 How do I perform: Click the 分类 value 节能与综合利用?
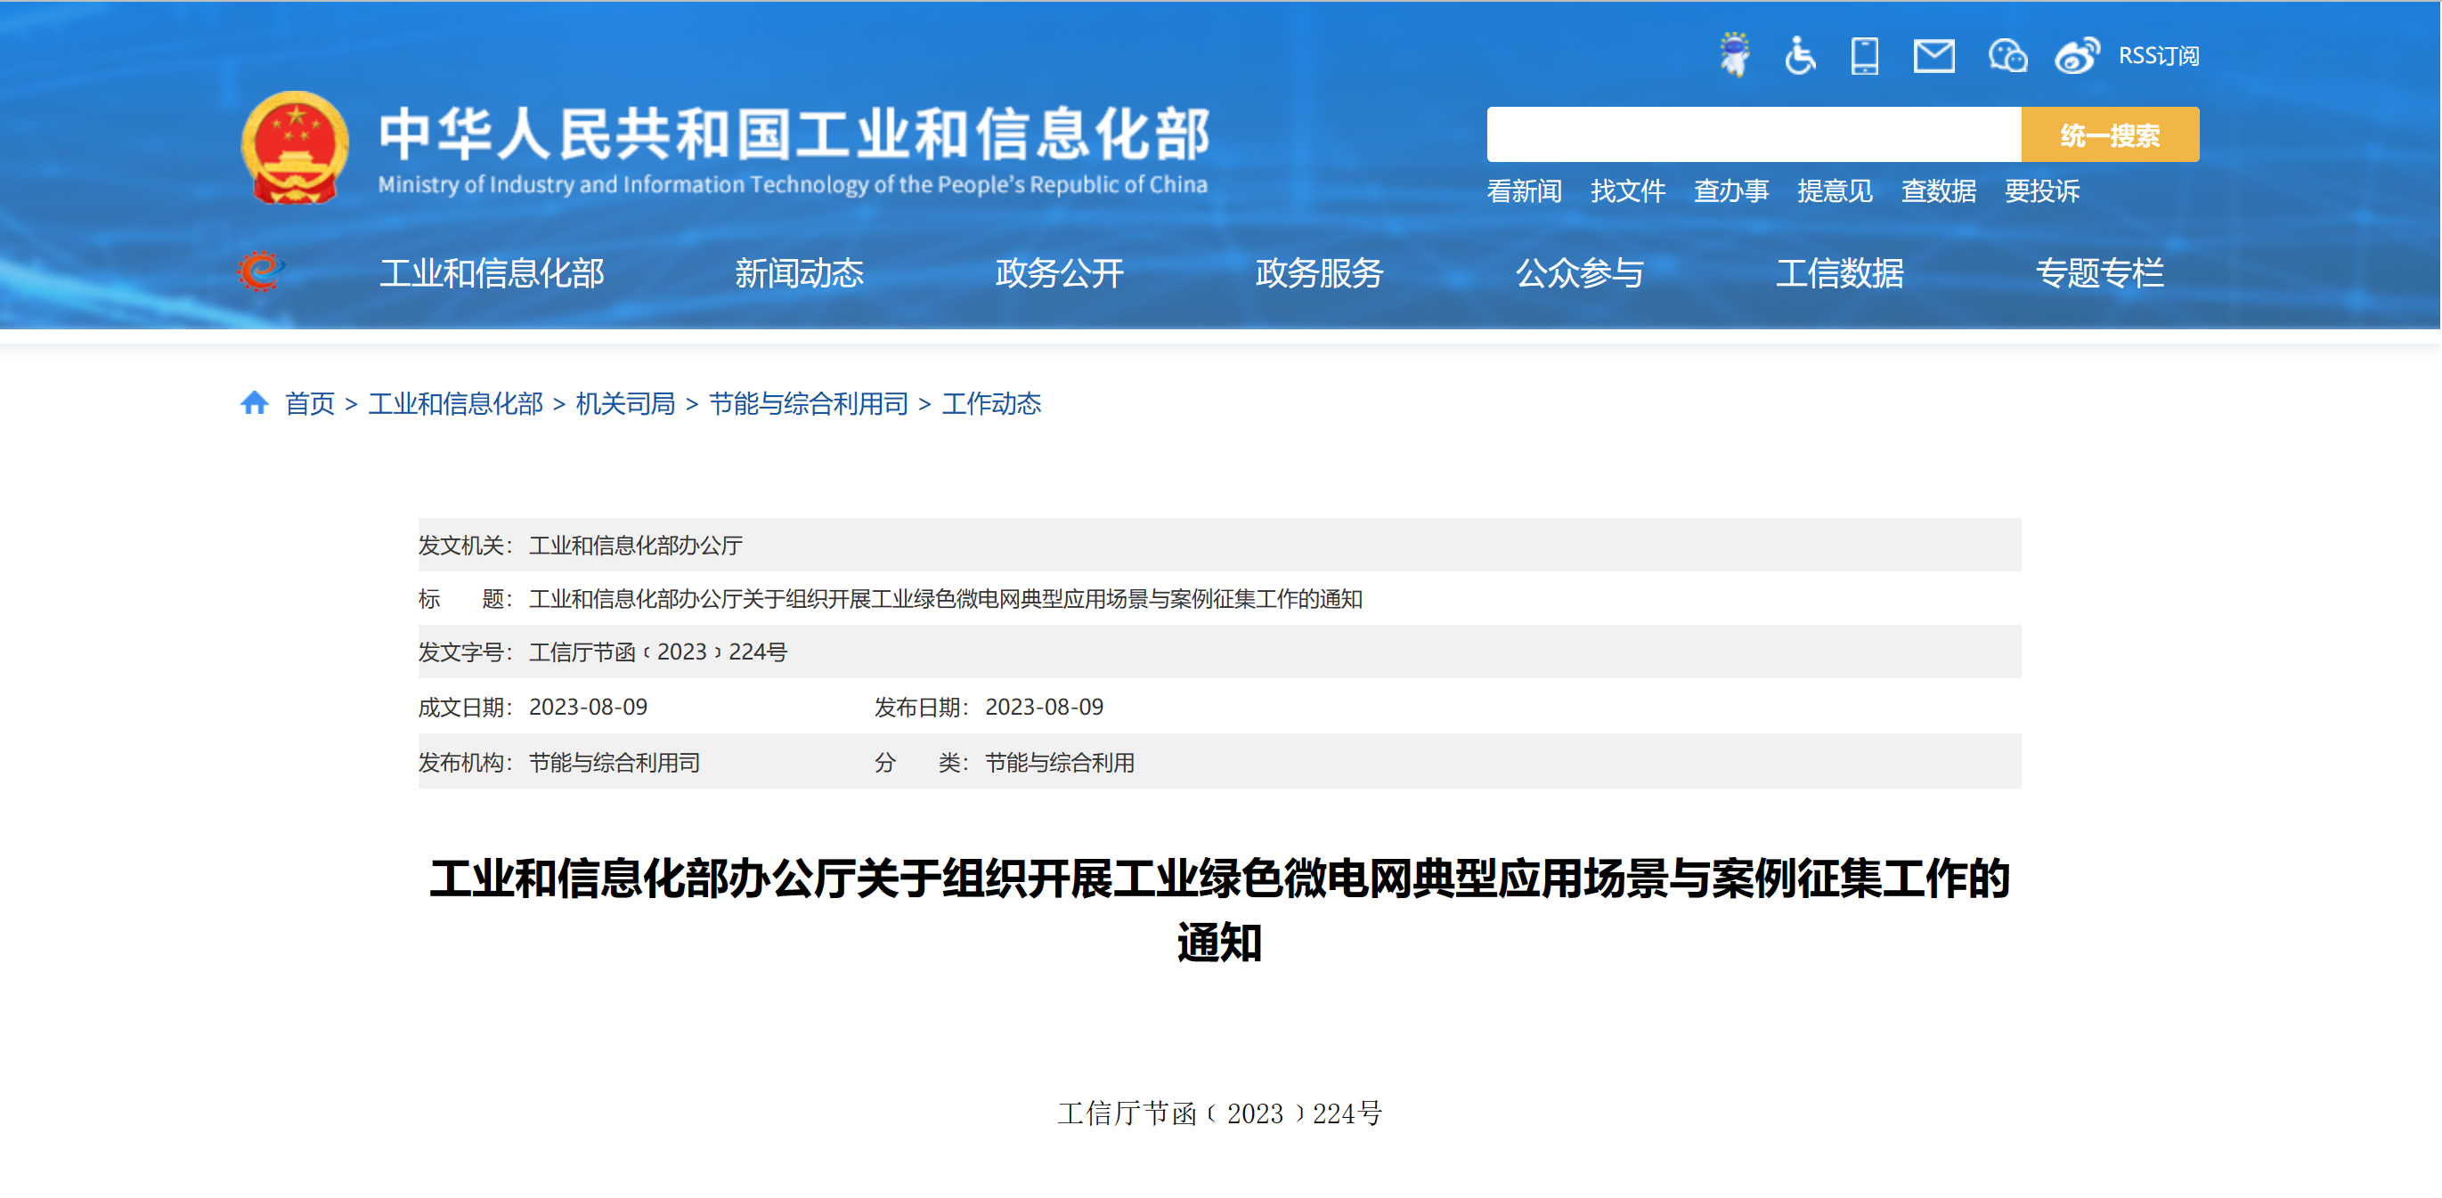tap(1060, 763)
